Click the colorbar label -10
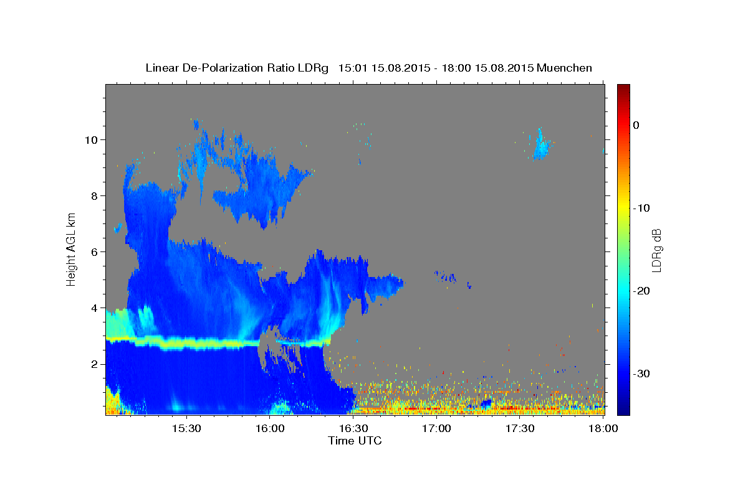 coord(641,208)
